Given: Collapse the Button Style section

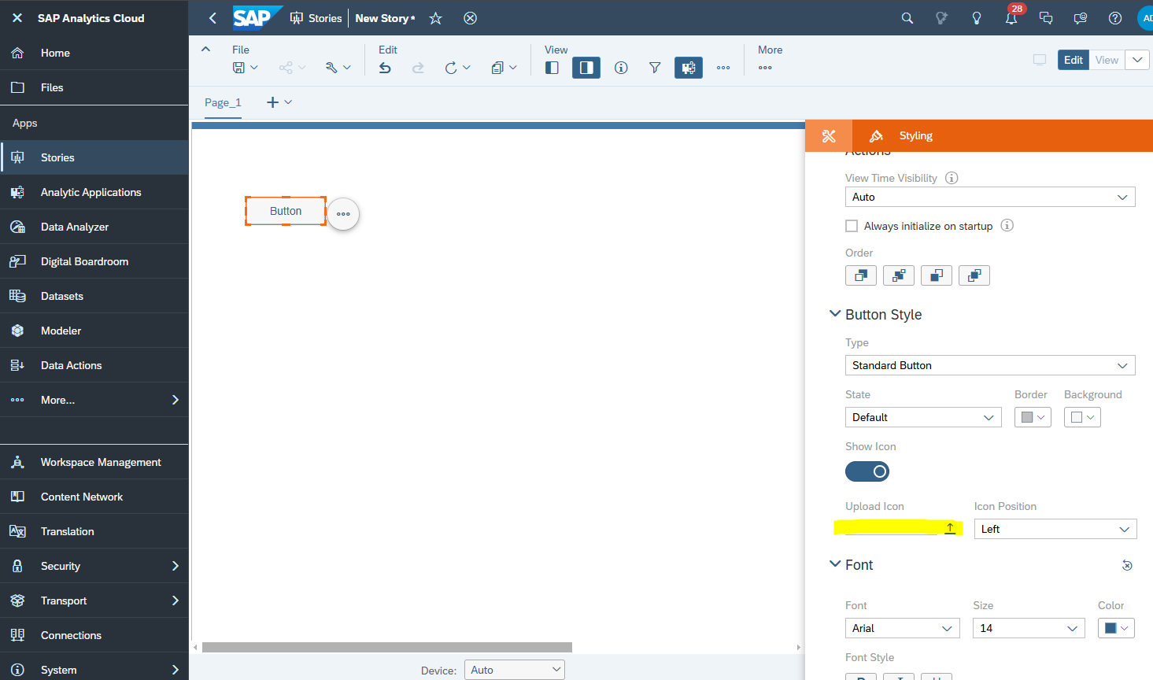Looking at the screenshot, I should [835, 314].
